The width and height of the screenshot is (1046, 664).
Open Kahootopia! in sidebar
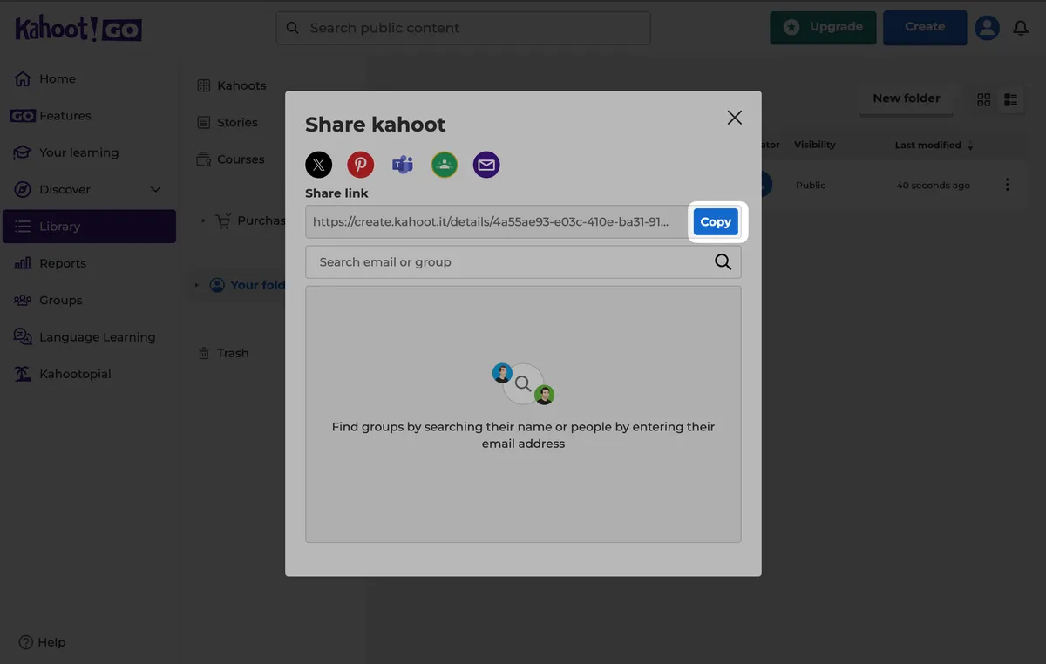[89, 374]
